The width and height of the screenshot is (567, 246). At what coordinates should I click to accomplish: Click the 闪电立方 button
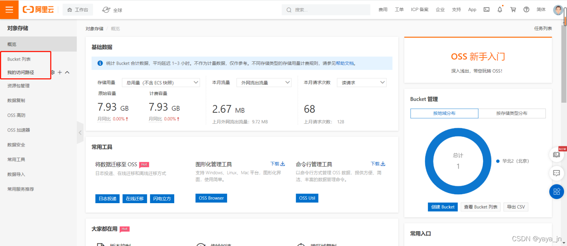click(162, 199)
